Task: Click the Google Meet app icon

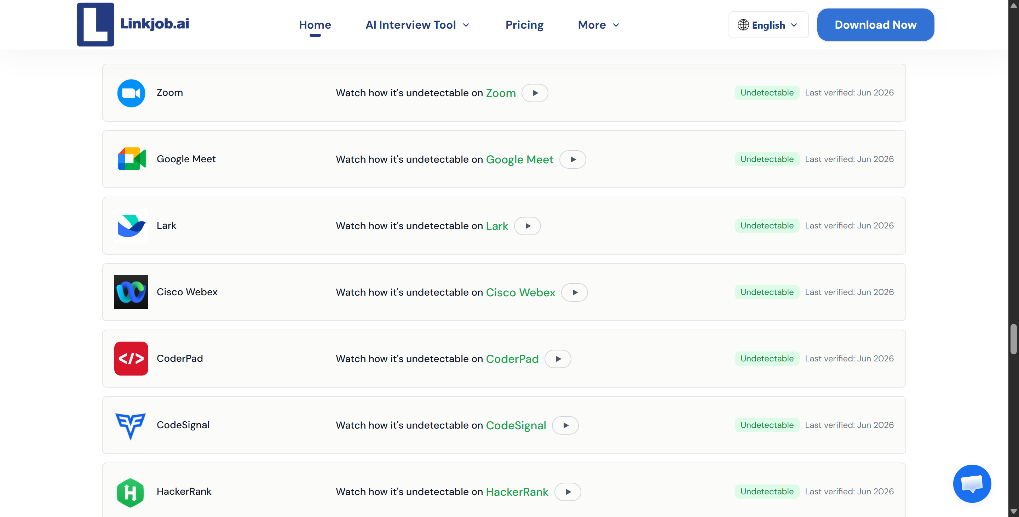Action: click(131, 159)
